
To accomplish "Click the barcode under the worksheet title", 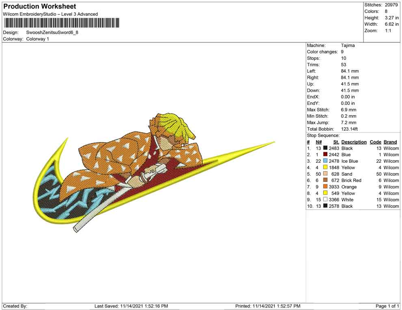I will click(61, 23).
